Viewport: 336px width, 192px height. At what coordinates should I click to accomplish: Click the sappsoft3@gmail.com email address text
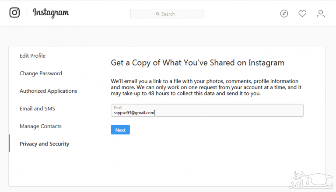134,113
